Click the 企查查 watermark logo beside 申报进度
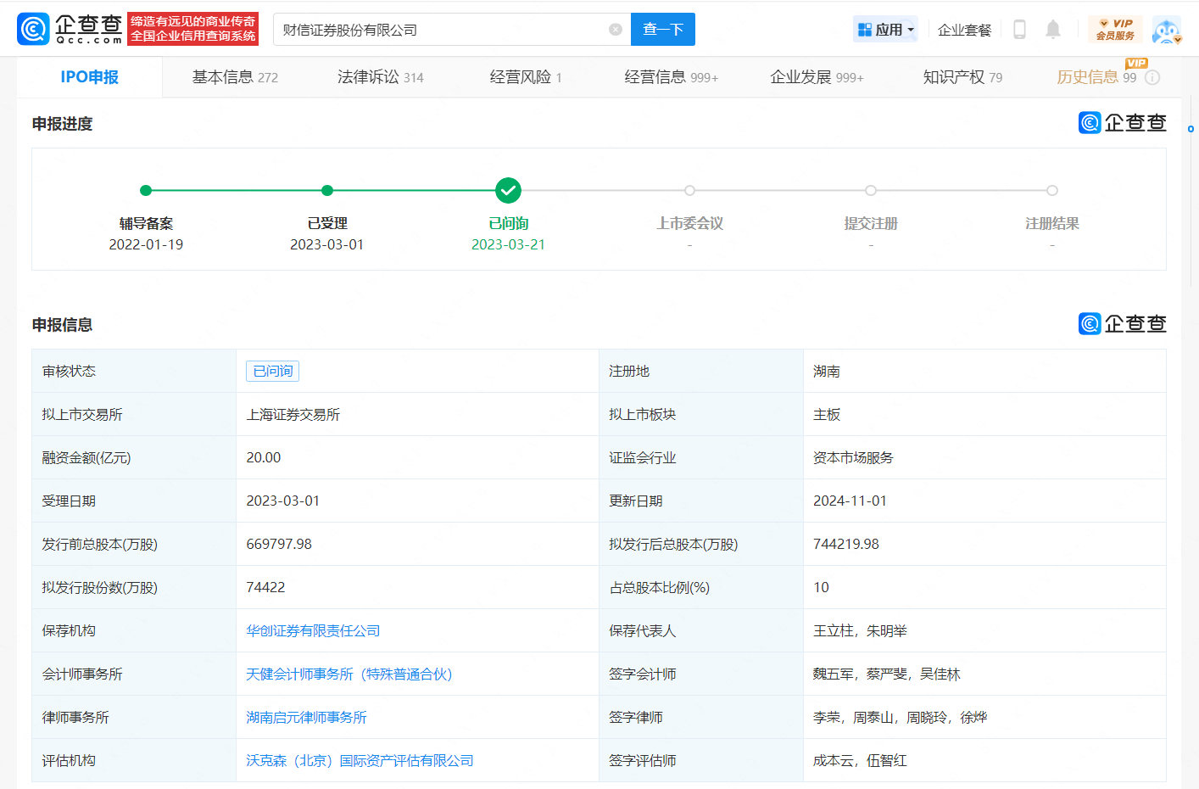The width and height of the screenshot is (1199, 789). click(x=1122, y=123)
